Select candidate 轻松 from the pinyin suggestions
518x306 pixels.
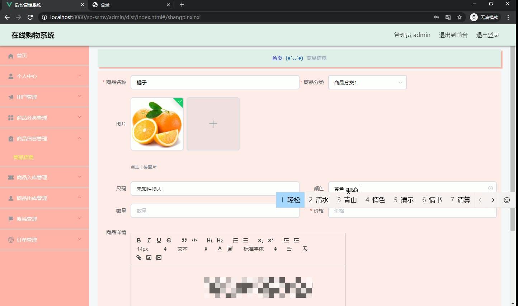pos(290,200)
